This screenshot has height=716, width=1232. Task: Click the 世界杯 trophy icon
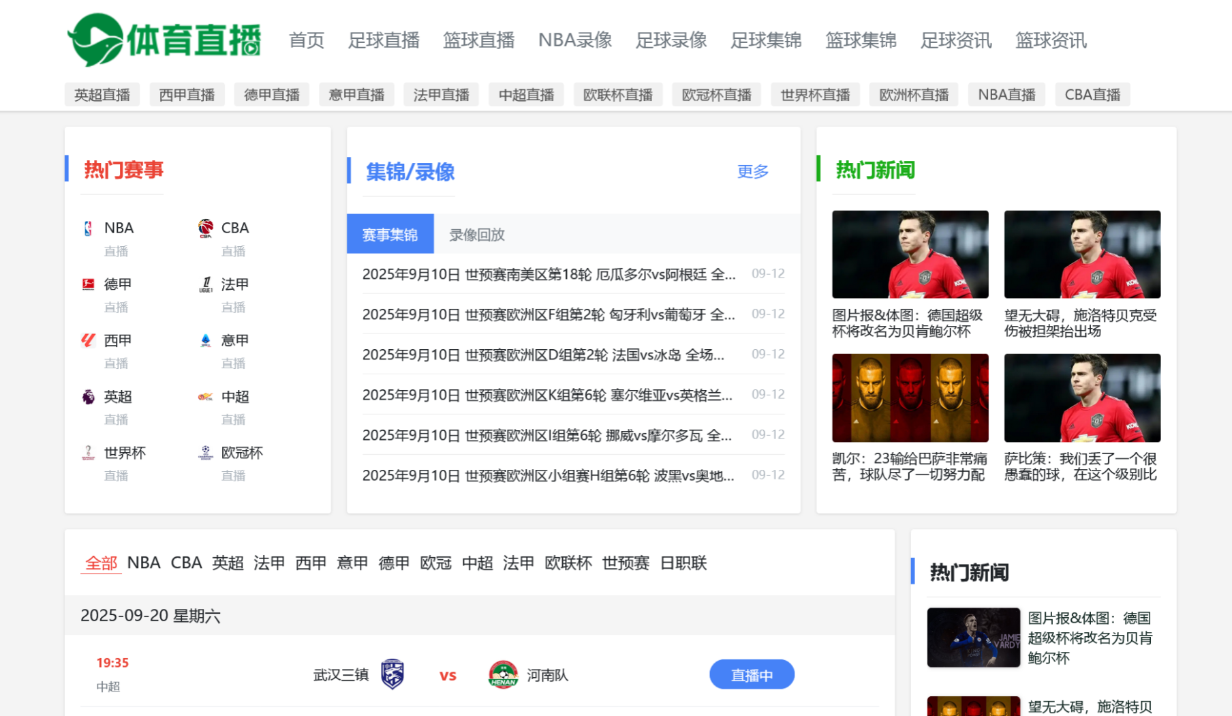point(88,453)
